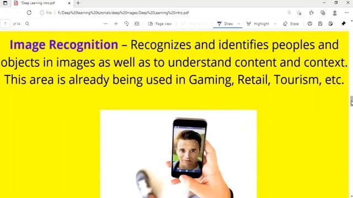Expand the Draw ink options dropdown

pyautogui.click(x=239, y=24)
